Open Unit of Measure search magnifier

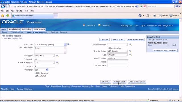[57, 63]
